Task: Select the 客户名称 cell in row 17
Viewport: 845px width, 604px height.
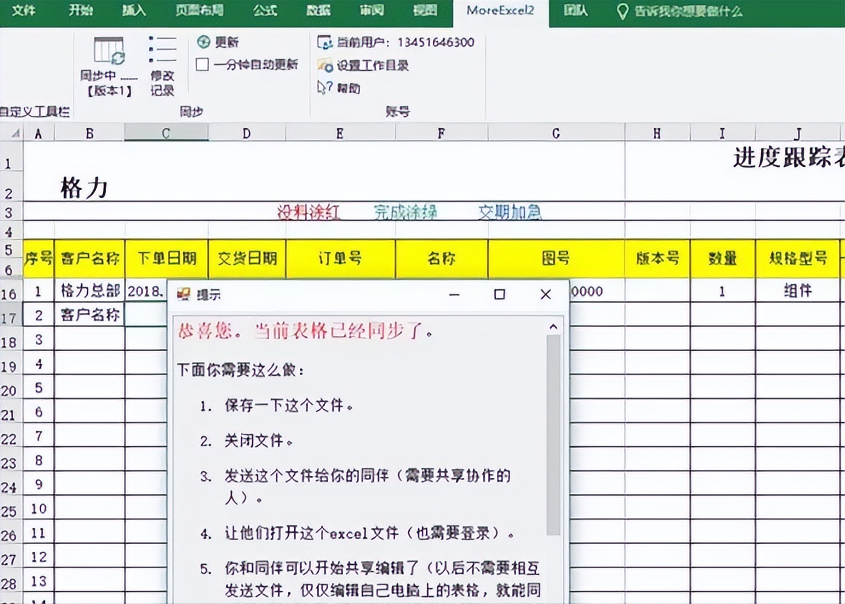Action: point(90,314)
